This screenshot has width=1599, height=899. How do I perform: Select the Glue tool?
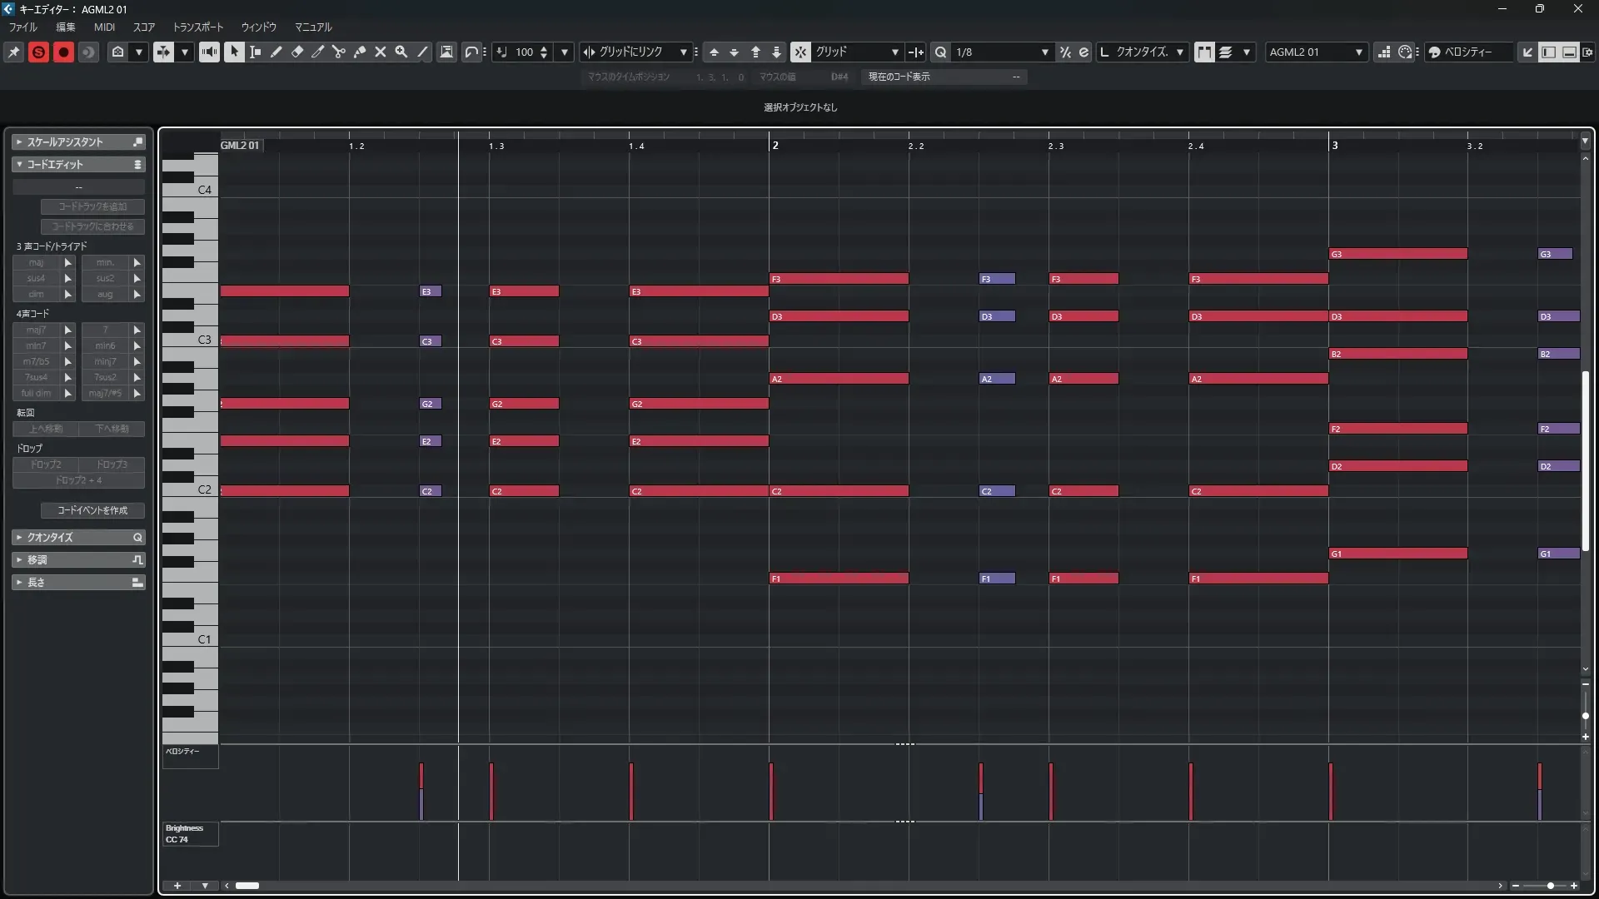point(360,52)
